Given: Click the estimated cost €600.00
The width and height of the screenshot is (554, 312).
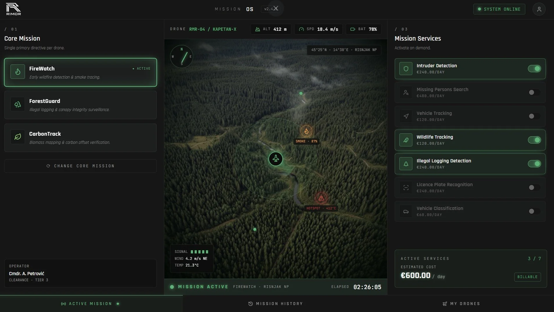Looking at the screenshot, I should coord(416,275).
